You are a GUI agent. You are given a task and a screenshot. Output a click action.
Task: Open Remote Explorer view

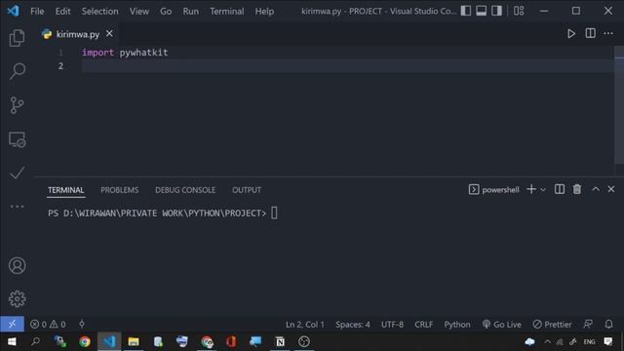tap(18, 139)
